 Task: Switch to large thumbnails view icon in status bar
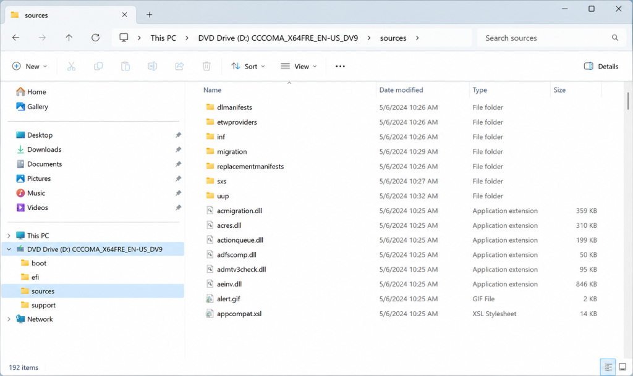[622, 367]
